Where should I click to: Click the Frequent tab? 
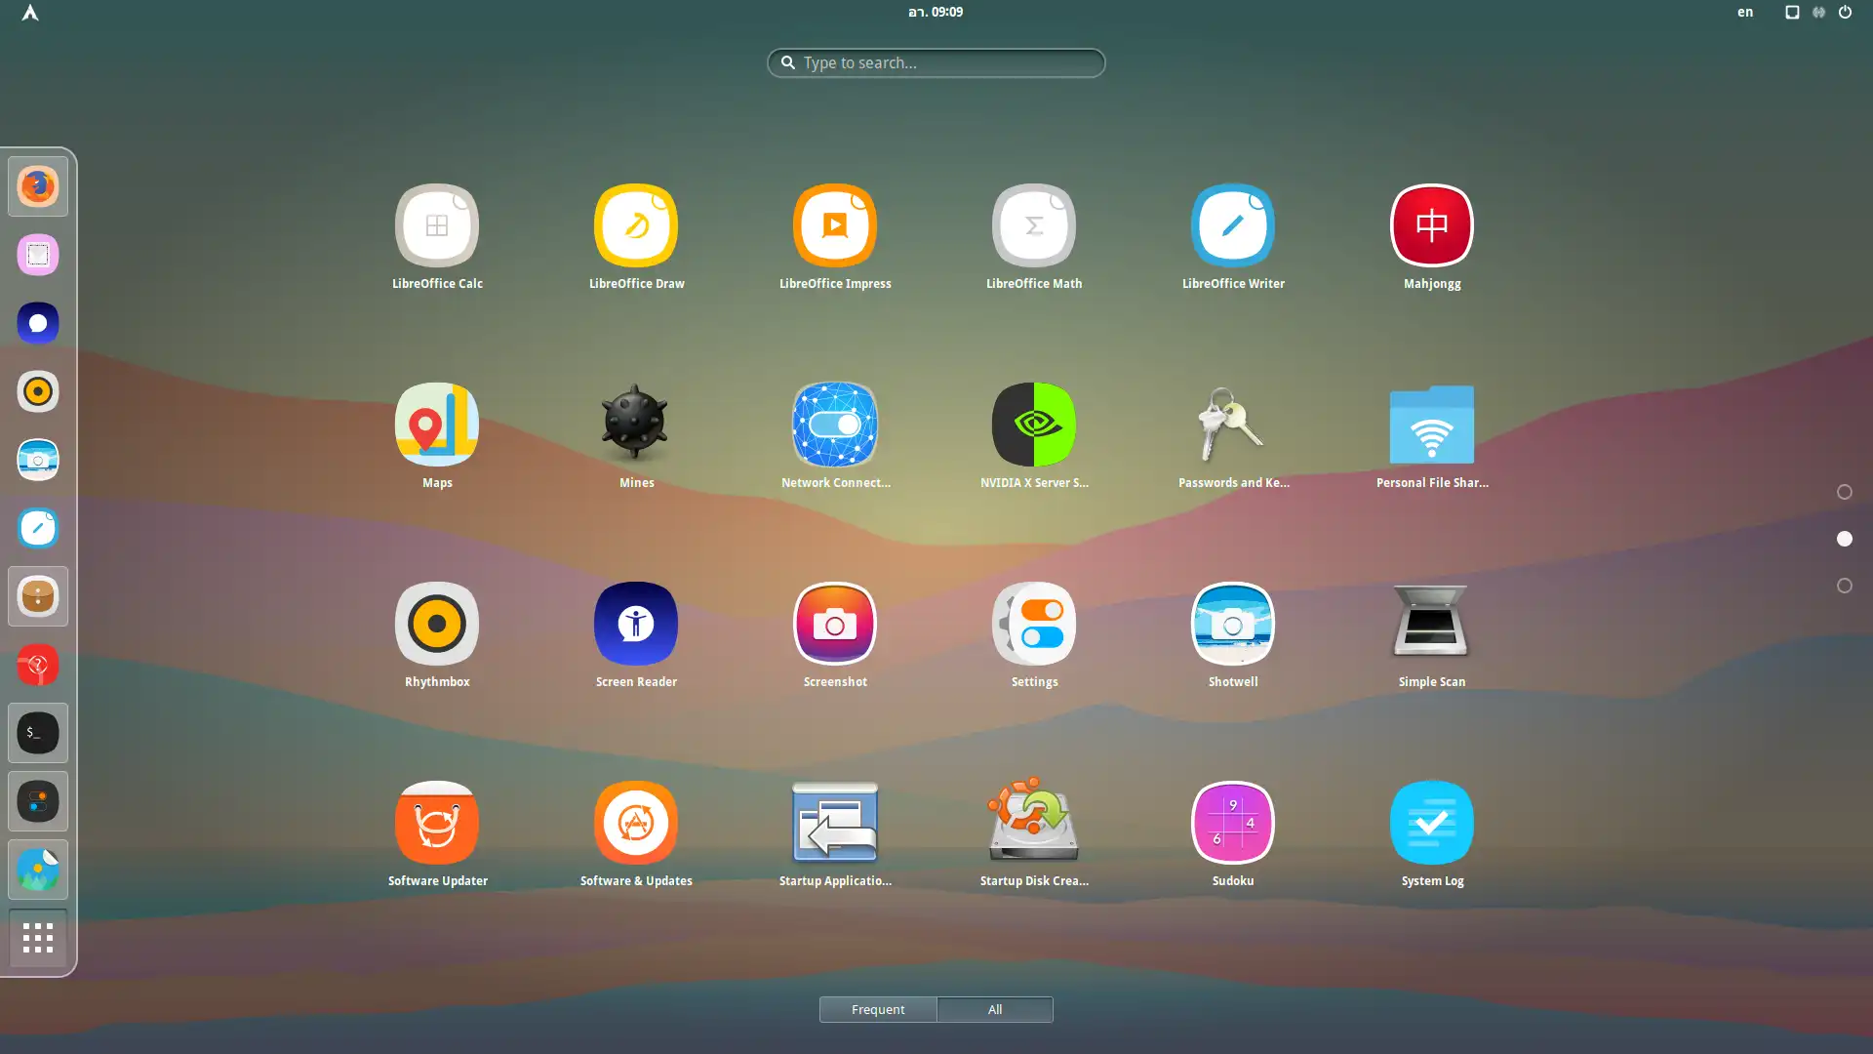click(x=877, y=1009)
